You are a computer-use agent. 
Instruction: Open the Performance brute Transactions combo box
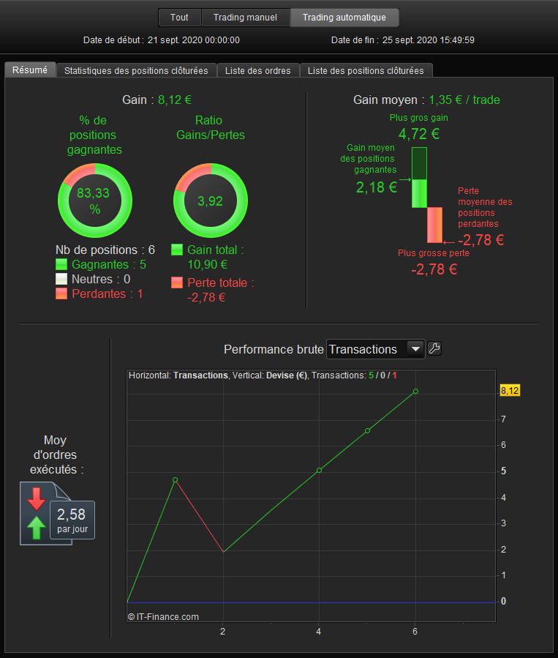point(376,349)
